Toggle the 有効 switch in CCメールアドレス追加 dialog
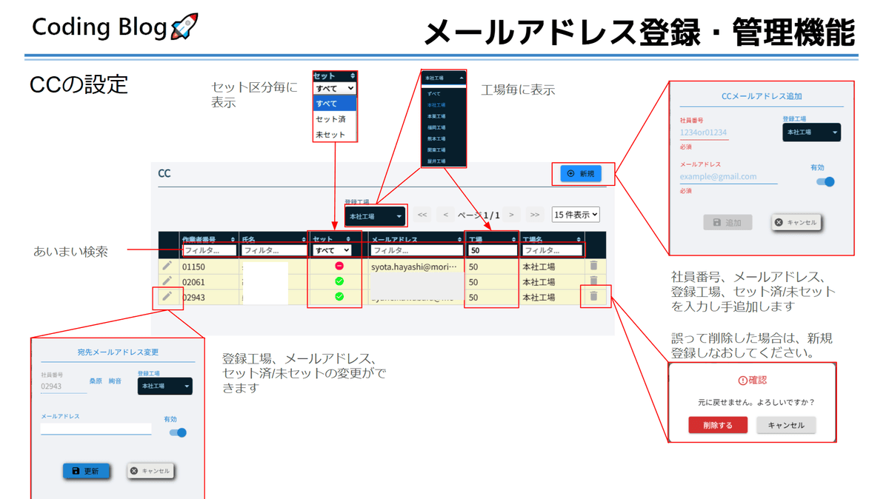Screen dimensions: 889x499 click(x=825, y=181)
